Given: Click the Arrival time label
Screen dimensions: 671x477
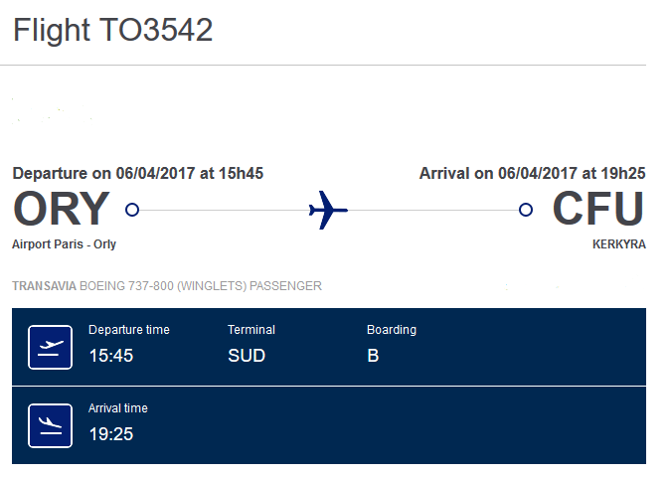Looking at the screenshot, I should click(117, 408).
